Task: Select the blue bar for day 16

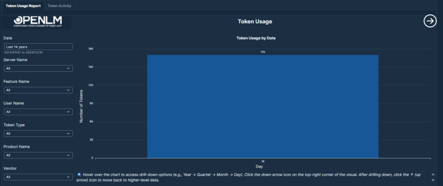Action: (263, 106)
